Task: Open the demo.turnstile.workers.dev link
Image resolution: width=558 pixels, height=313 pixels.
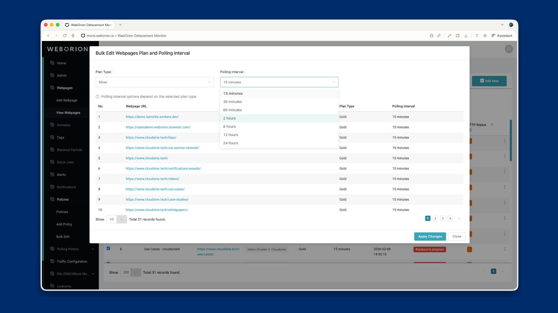Action: (152, 117)
